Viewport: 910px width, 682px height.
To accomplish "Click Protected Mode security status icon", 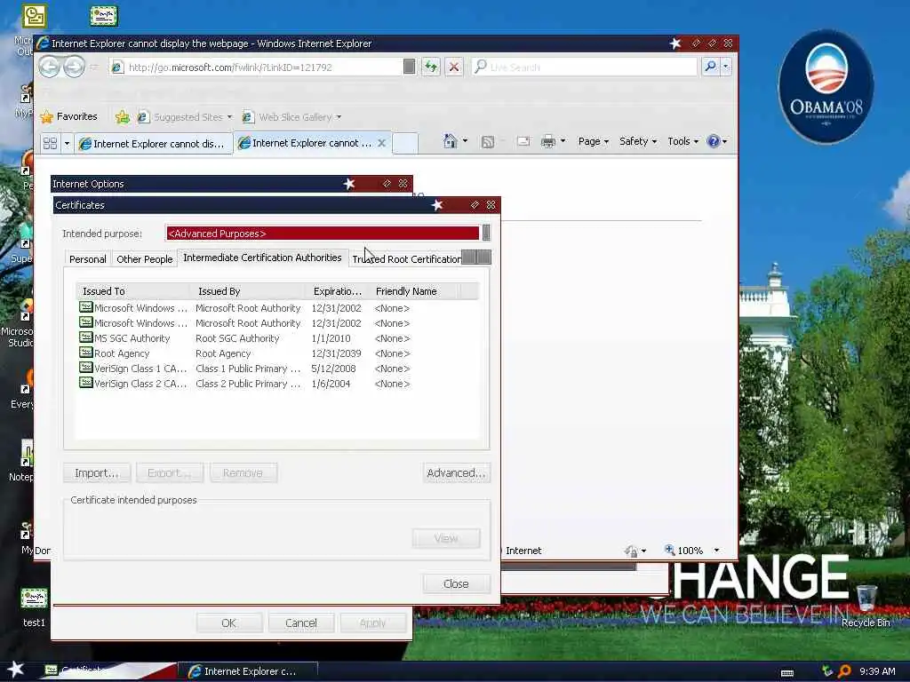I will (x=631, y=551).
